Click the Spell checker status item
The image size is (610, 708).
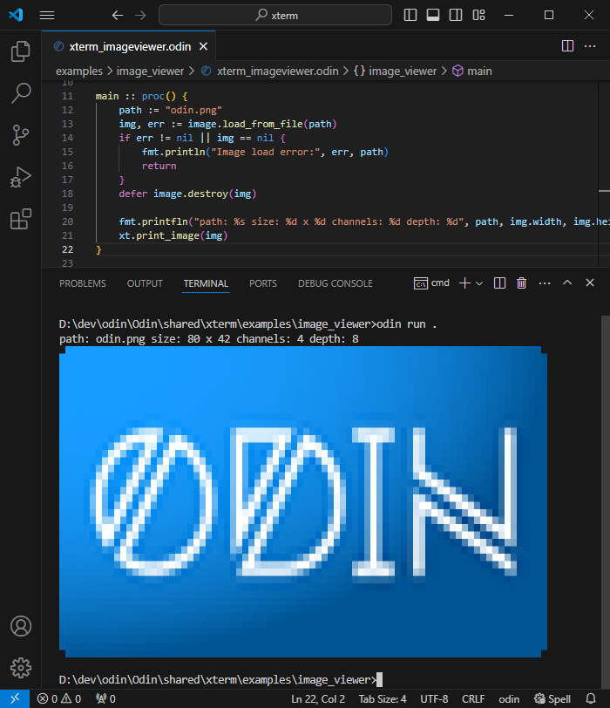(552, 699)
